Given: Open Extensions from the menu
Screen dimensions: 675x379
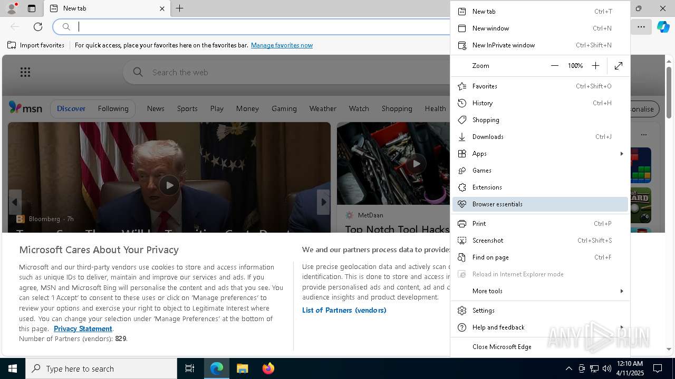Looking at the screenshot, I should (540, 187).
